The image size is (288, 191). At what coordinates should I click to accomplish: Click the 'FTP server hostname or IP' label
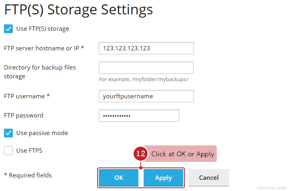(x=42, y=48)
